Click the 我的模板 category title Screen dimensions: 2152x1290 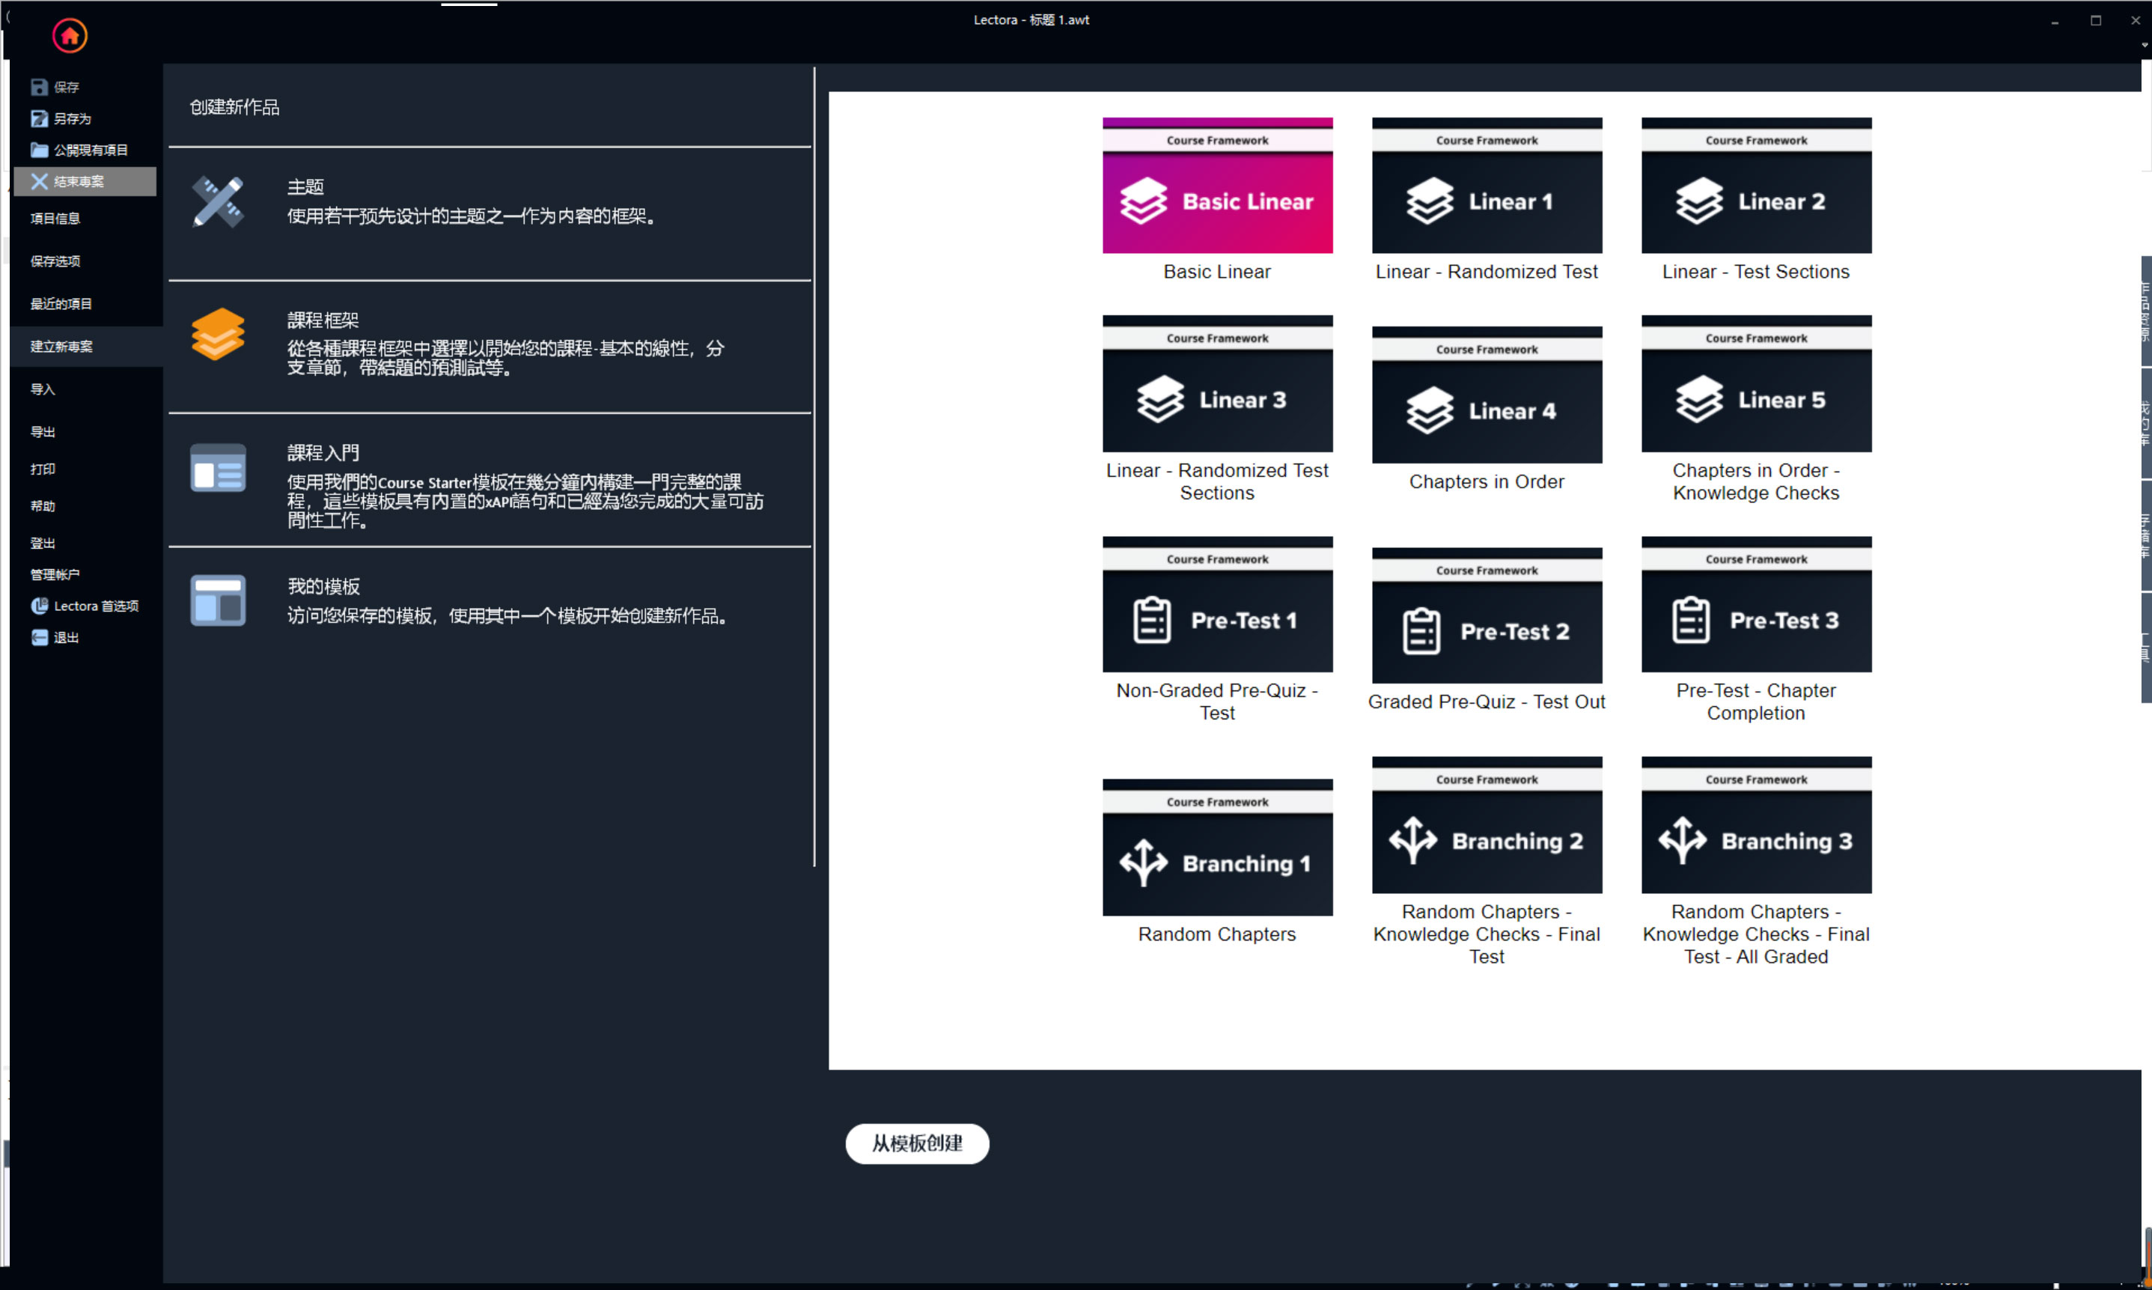(323, 587)
